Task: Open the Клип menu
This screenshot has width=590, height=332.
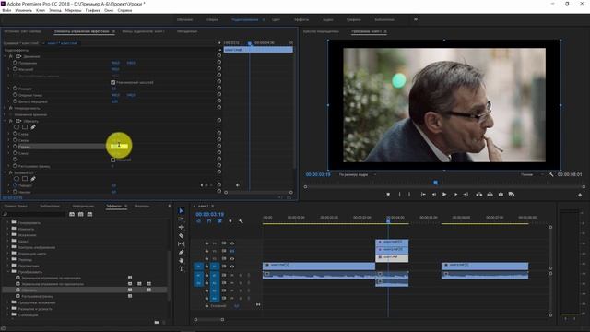Action: [x=41, y=10]
